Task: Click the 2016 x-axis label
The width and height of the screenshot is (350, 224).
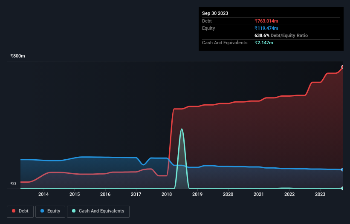Action: pyautogui.click(x=105, y=194)
